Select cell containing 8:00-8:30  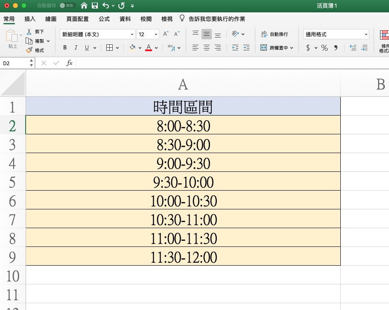(183, 126)
